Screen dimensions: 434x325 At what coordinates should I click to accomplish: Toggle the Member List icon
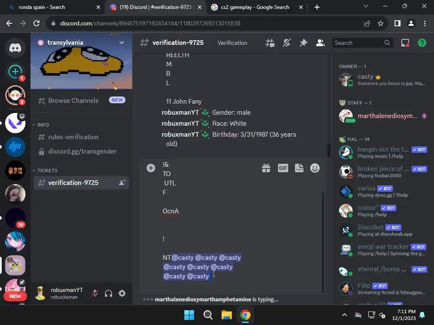coord(320,43)
